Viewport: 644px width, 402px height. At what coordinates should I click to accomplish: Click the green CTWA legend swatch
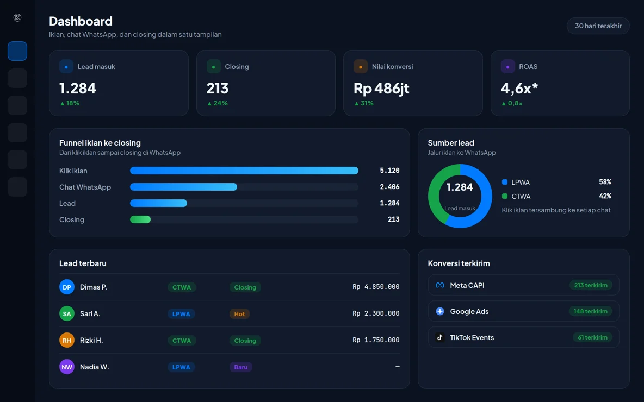pyautogui.click(x=505, y=196)
